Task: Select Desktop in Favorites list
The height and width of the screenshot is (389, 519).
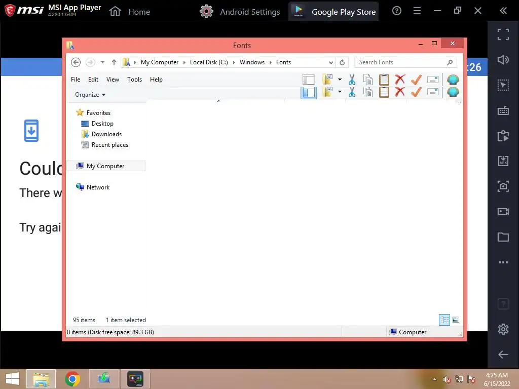Action: pos(102,124)
